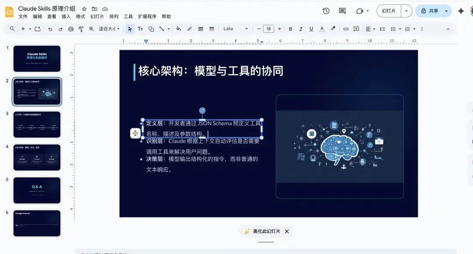
Task: Open the 插入 menu
Action: (66, 17)
